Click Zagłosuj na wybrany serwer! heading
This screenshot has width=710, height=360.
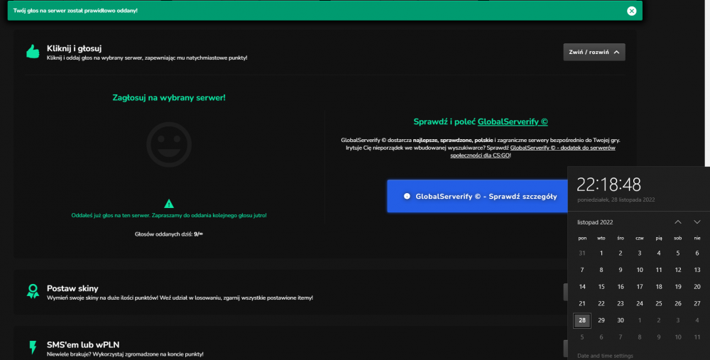(x=169, y=97)
